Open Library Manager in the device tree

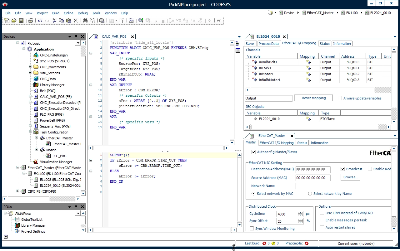tap(52, 85)
